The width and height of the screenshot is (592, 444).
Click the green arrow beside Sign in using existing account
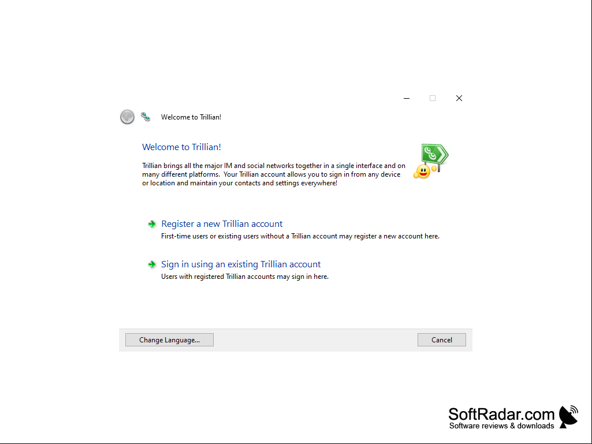152,264
